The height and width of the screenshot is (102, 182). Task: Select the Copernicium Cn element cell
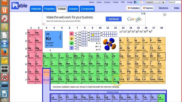tap(115, 80)
